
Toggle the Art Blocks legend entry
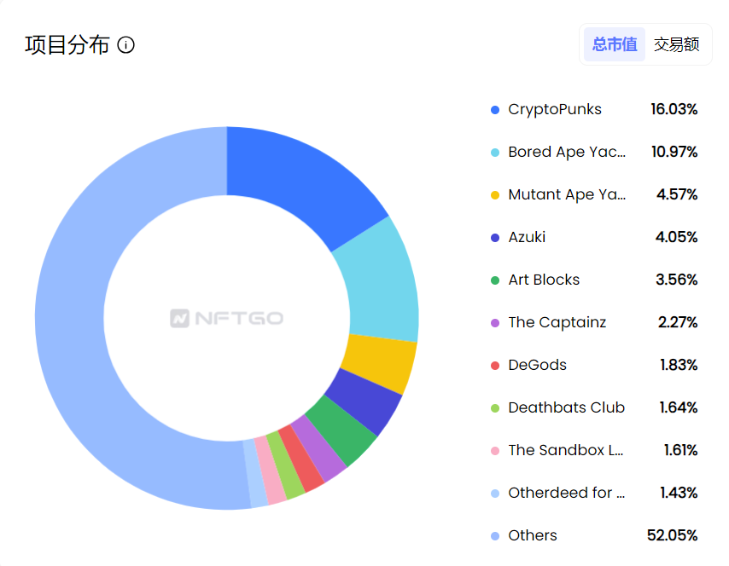pos(543,280)
